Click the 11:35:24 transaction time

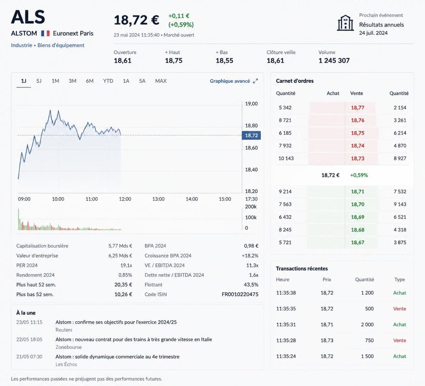pos(286,356)
